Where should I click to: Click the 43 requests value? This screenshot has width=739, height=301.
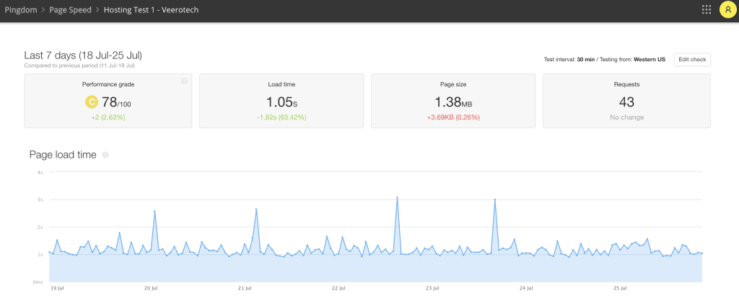pos(627,102)
